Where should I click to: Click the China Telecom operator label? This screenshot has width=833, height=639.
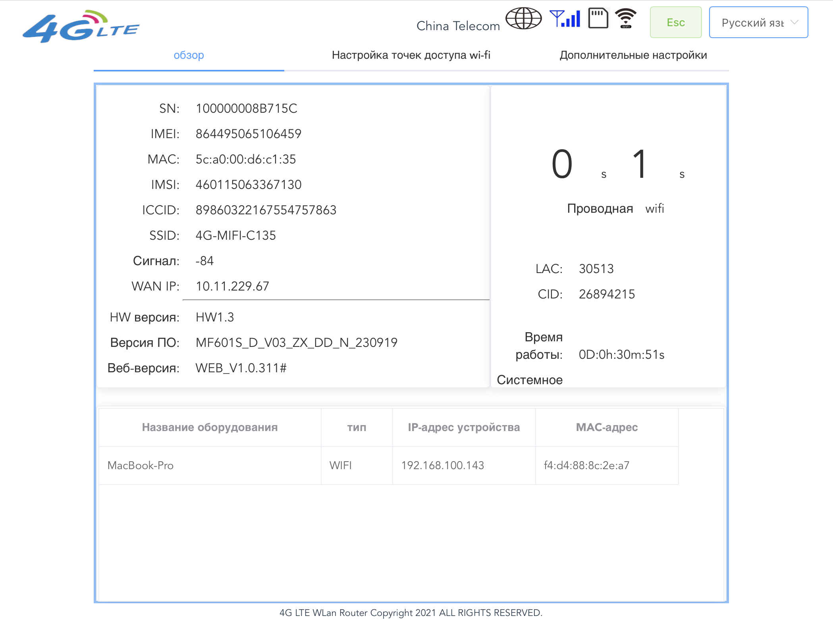(458, 26)
